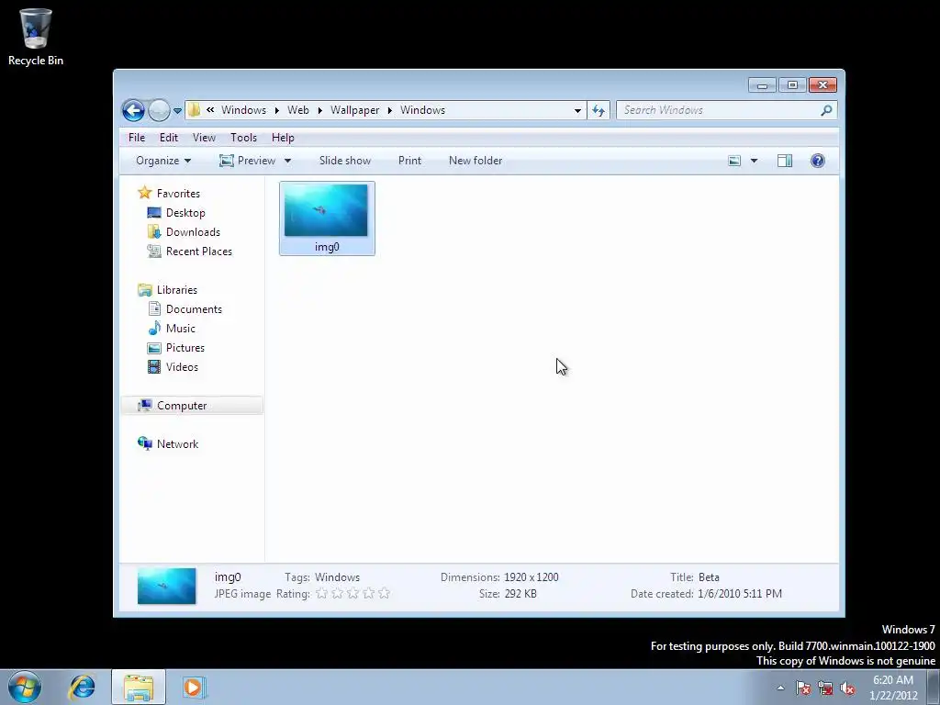Click the Action Center flag icon
Image resolution: width=940 pixels, height=705 pixels.
pyautogui.click(x=803, y=688)
